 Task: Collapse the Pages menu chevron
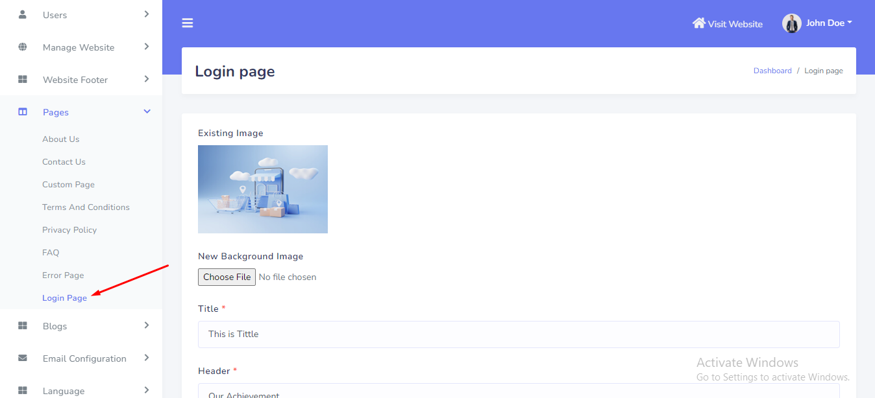(x=147, y=112)
